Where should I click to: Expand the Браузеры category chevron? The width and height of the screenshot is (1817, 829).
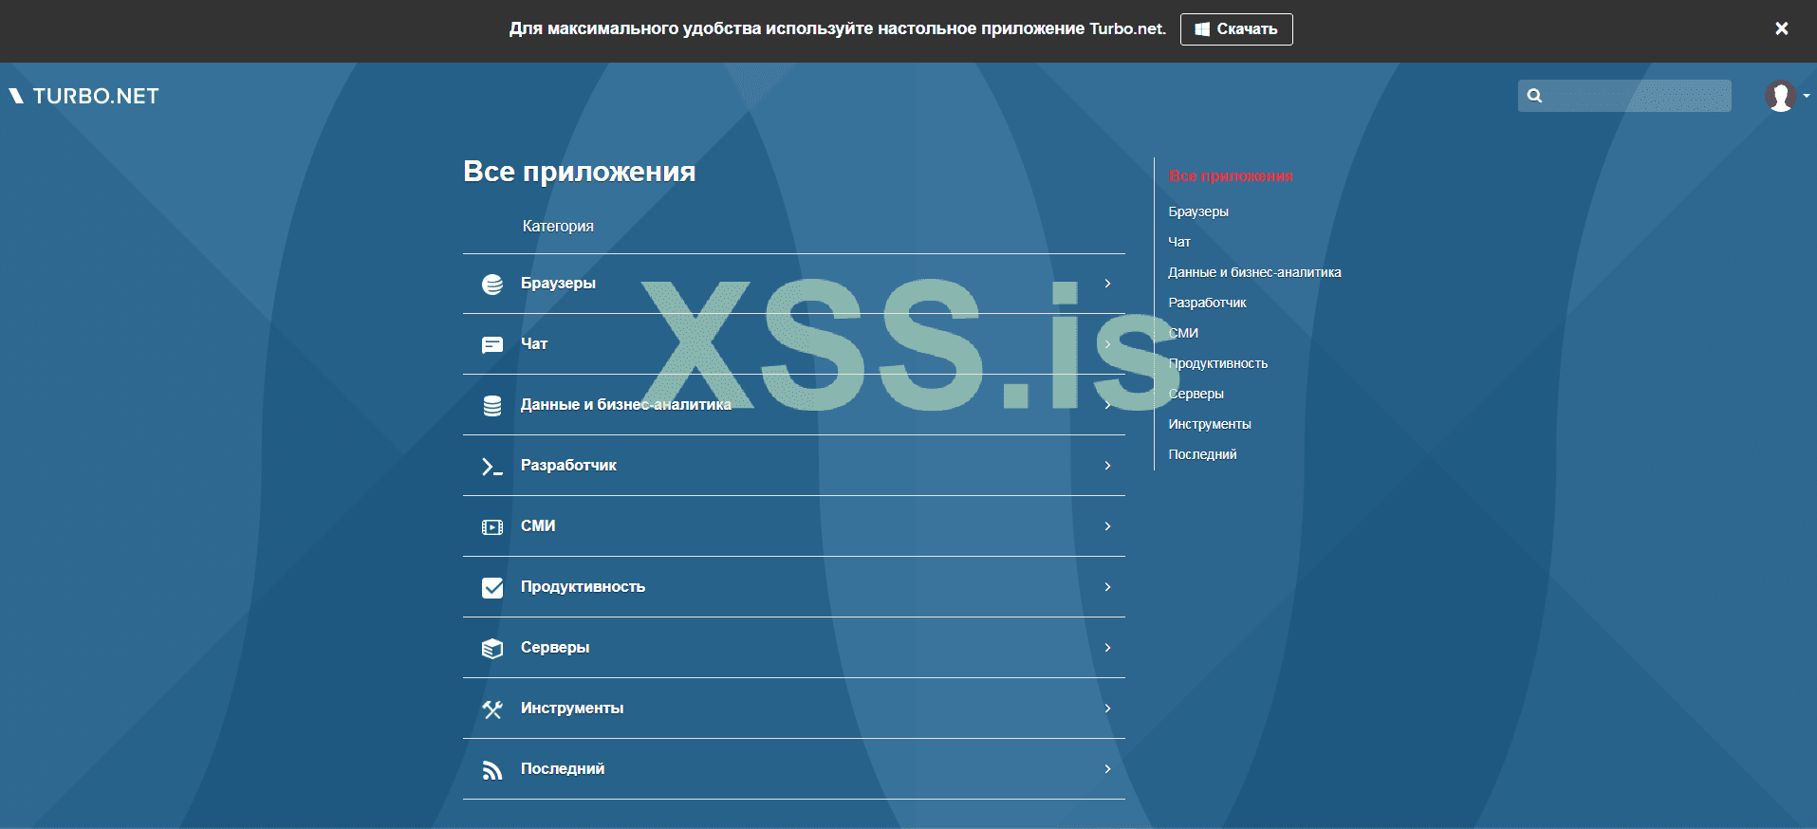1107,284
